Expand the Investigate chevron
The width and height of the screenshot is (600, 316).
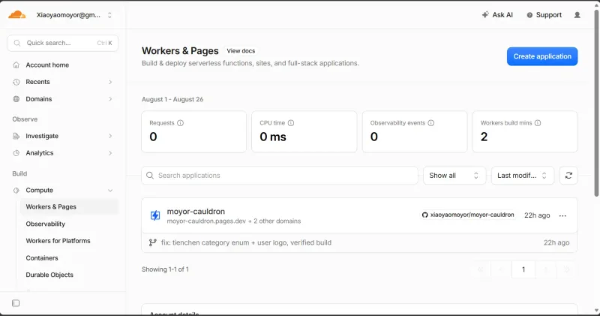coord(110,136)
